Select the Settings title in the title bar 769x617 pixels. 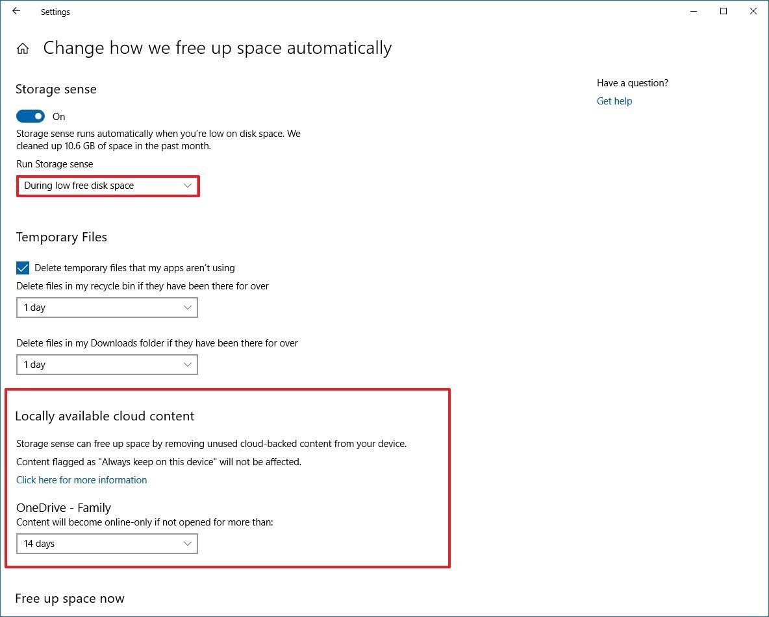[55, 12]
